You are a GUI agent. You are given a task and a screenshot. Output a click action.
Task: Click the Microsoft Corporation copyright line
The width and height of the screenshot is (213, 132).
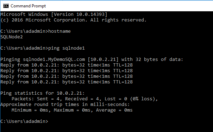tap(73, 20)
